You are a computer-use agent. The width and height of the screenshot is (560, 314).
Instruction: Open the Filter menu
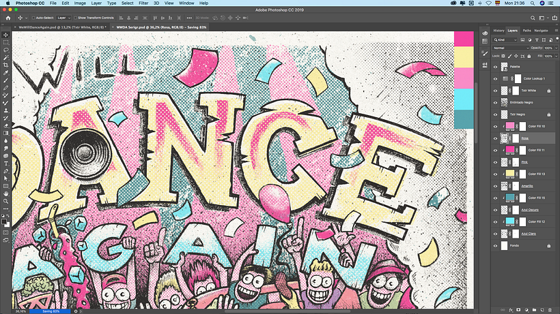[x=143, y=3]
